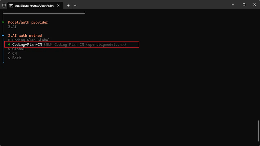This screenshot has height=146, width=260.
Task: Close the terminal window
Action: (254, 5)
